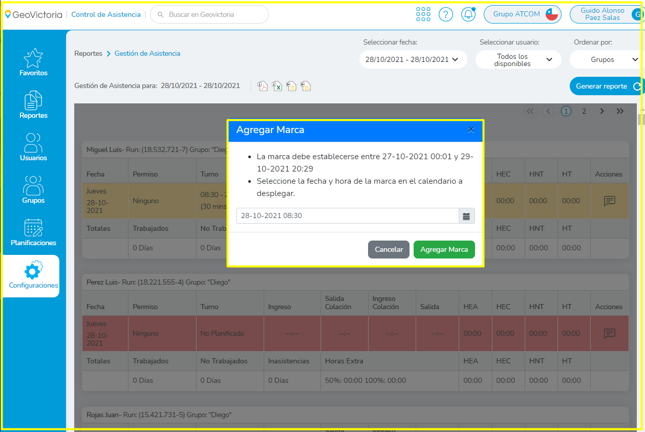Open Configuraciones in the sidebar
Image resolution: width=645 pixels, height=432 pixels.
click(33, 275)
